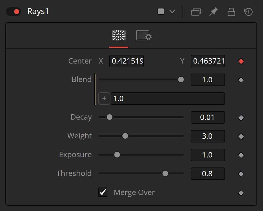
Task: Click the plus button beside Blend expression
Action: [104, 98]
